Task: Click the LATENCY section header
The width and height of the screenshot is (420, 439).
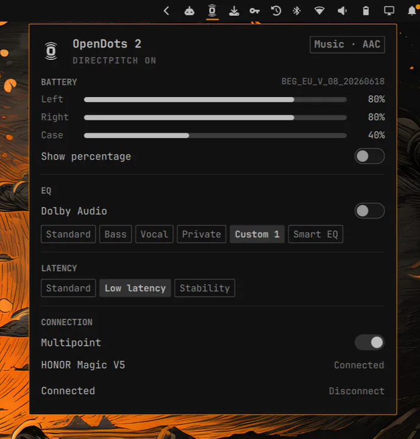Action: (x=59, y=268)
